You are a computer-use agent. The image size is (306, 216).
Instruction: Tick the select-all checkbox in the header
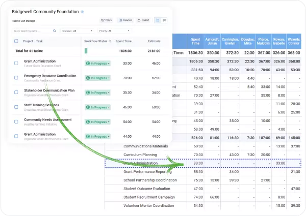pyautogui.click(x=16, y=41)
